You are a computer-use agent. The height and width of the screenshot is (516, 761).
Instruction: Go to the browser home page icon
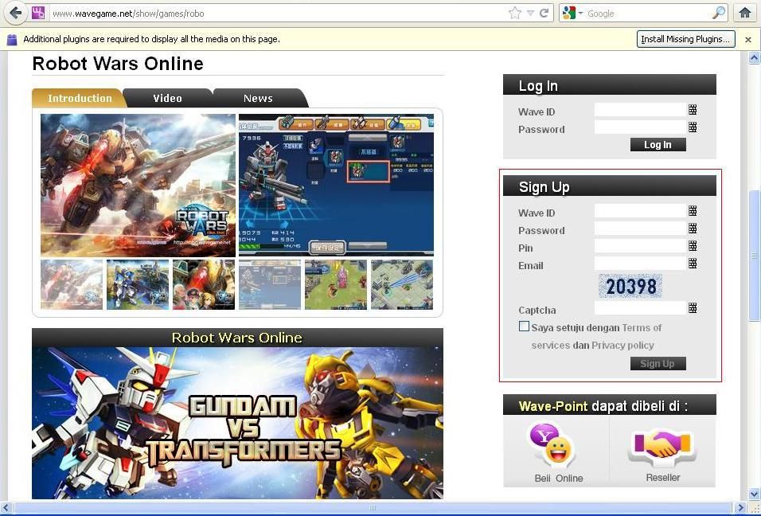point(745,13)
